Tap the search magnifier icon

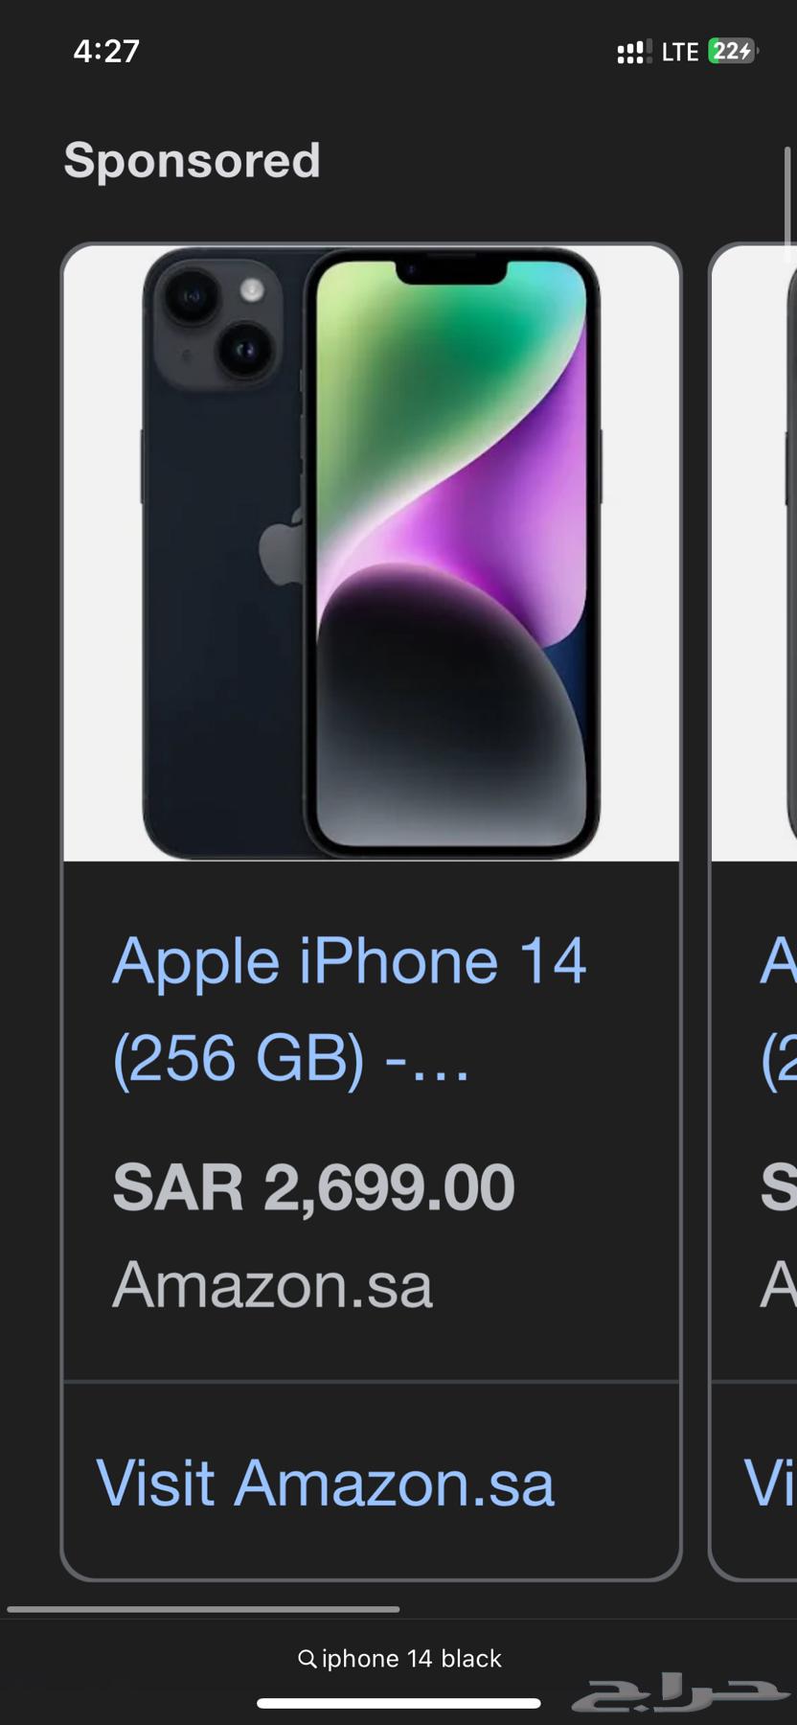click(x=307, y=1658)
